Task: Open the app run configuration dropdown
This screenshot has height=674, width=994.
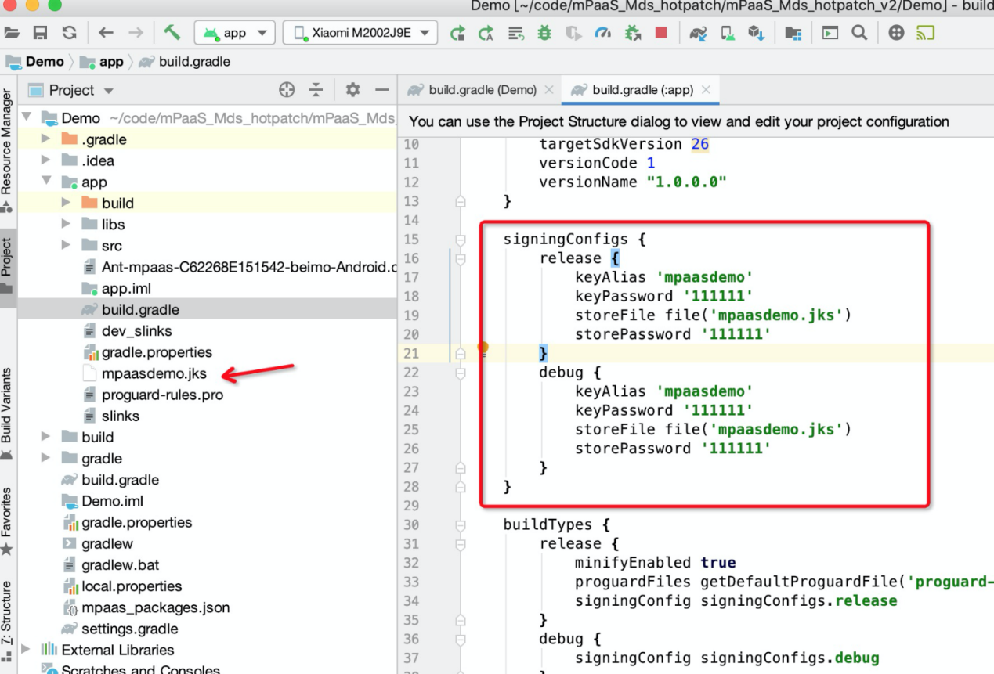Action: 234,33
